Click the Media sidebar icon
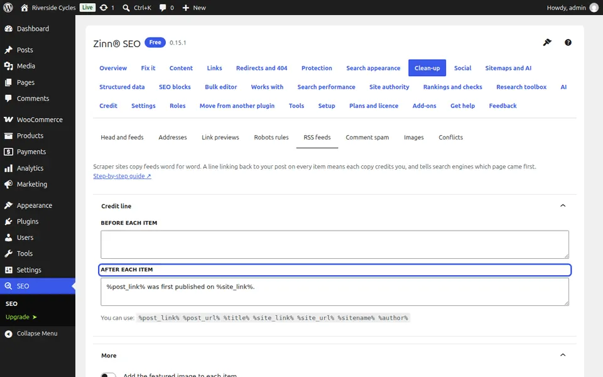This screenshot has height=377, width=603. (8, 66)
